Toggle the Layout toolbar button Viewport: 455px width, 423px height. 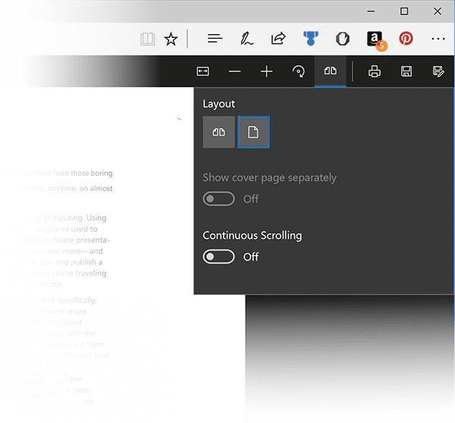(330, 71)
